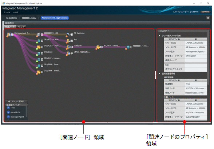This screenshot has width=214, height=149.
Task: Click the All Systems breadcrumb link
Action: pos(11,18)
